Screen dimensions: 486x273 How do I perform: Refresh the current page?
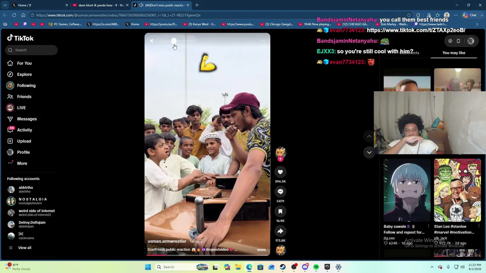pyautogui.click(x=14, y=15)
